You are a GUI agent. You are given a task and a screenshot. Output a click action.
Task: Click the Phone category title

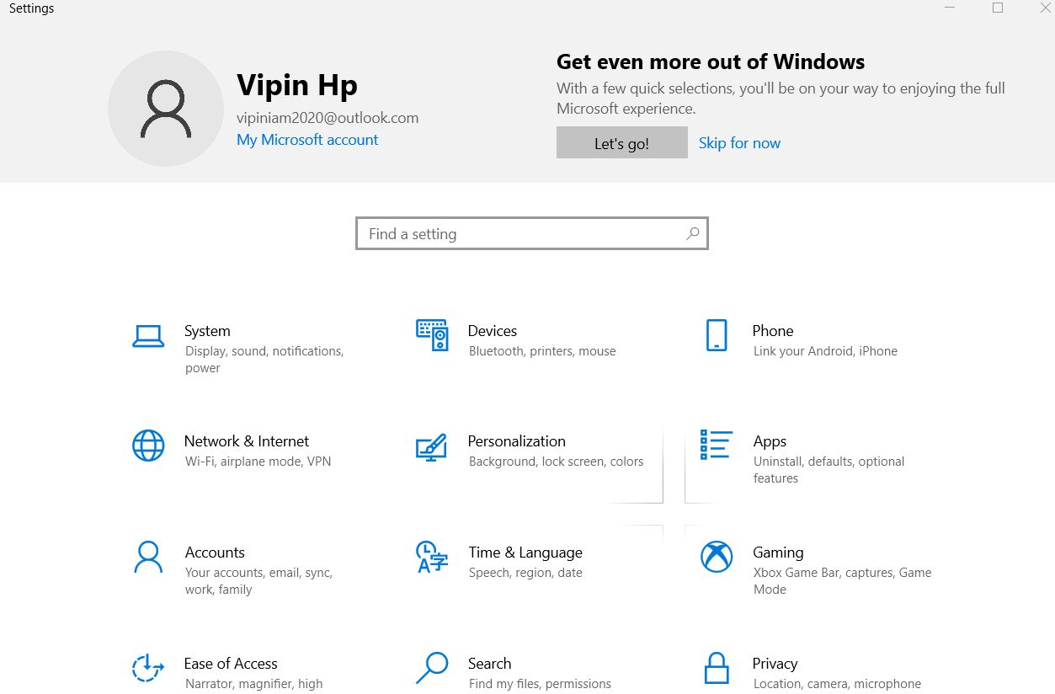tap(773, 331)
